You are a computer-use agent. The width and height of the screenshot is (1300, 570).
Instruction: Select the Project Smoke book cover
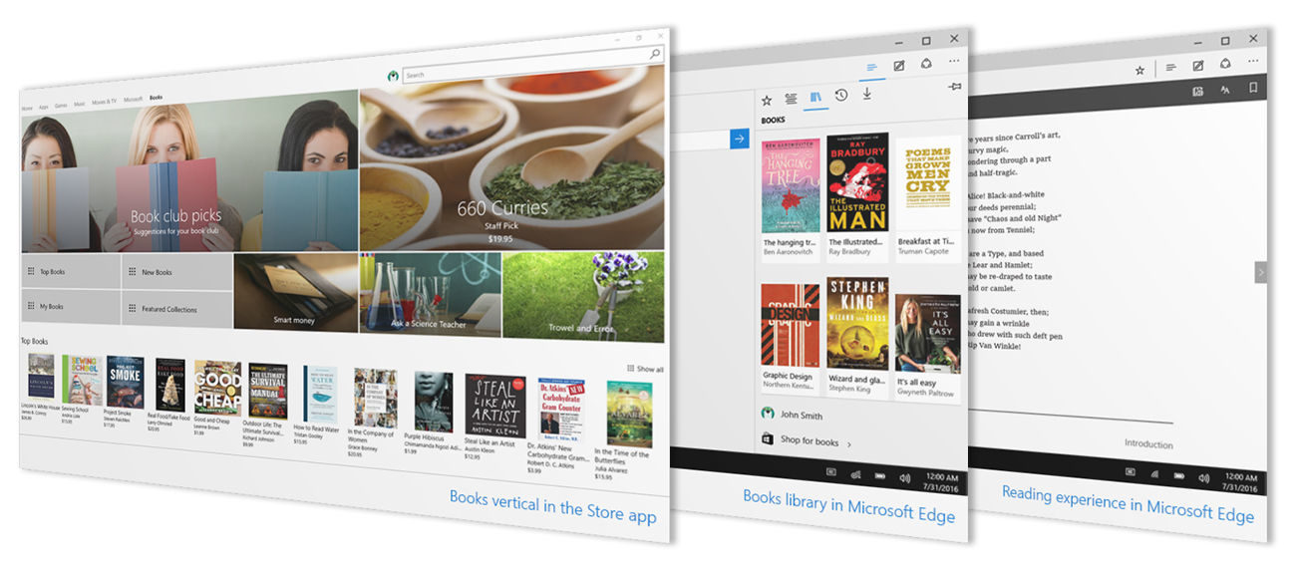pos(126,382)
